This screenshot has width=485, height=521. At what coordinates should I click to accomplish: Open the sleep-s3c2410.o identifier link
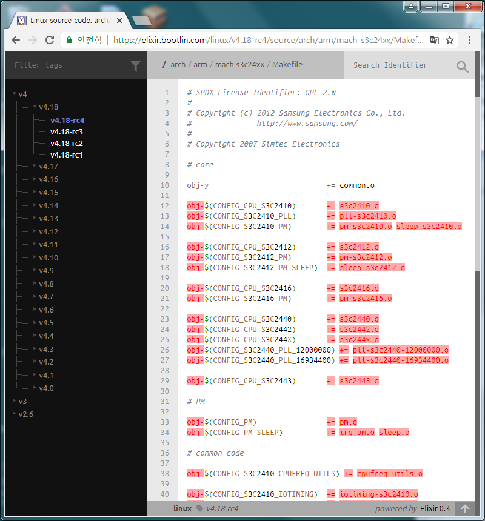(x=429, y=227)
